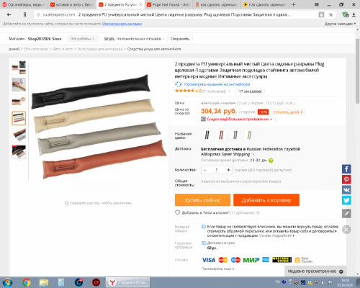360x288 pixels.
Task: Increase quantity with plus button
Action: (x=228, y=170)
